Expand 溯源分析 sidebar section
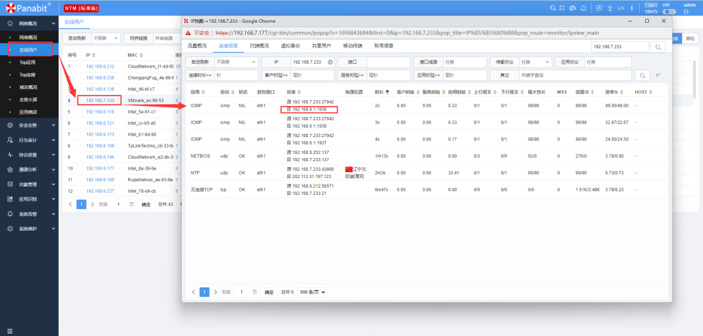 pos(29,170)
